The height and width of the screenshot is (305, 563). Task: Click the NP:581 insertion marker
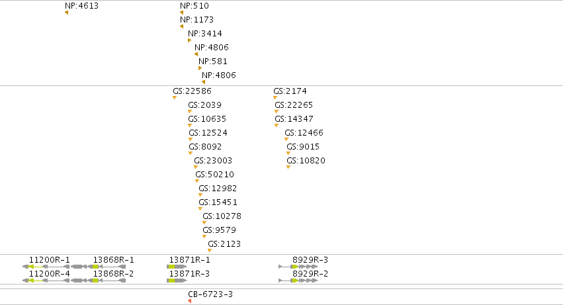(x=200, y=68)
